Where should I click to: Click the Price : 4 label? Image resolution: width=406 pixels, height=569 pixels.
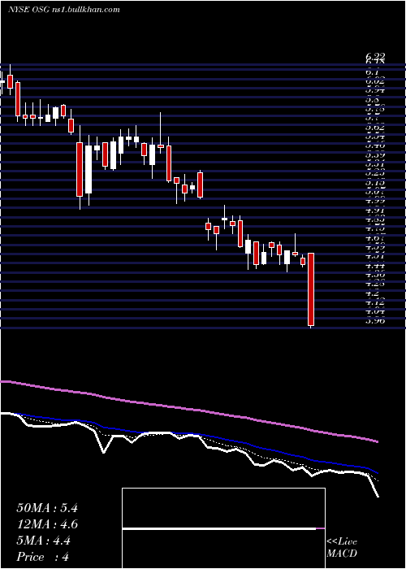43,557
